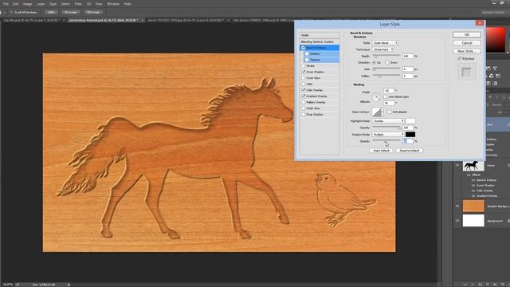Uncheck the Inner Shadow style checkbox
Screen dimensions: 510x287
point(303,72)
